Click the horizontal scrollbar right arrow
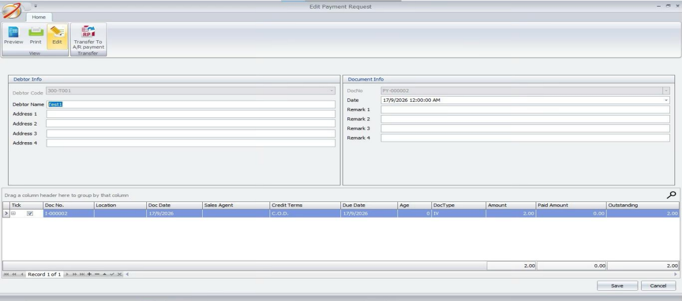This screenshot has width=682, height=301. pyautogui.click(x=676, y=274)
